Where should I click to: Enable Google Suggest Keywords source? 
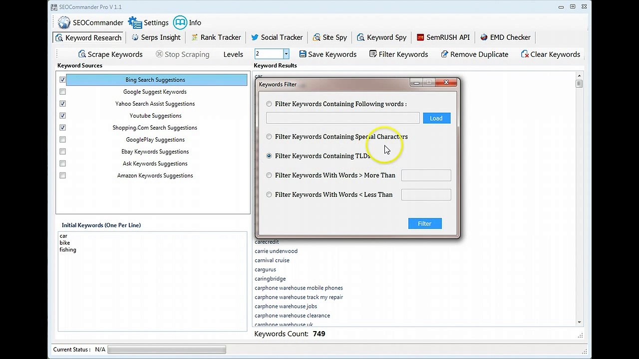pos(62,92)
